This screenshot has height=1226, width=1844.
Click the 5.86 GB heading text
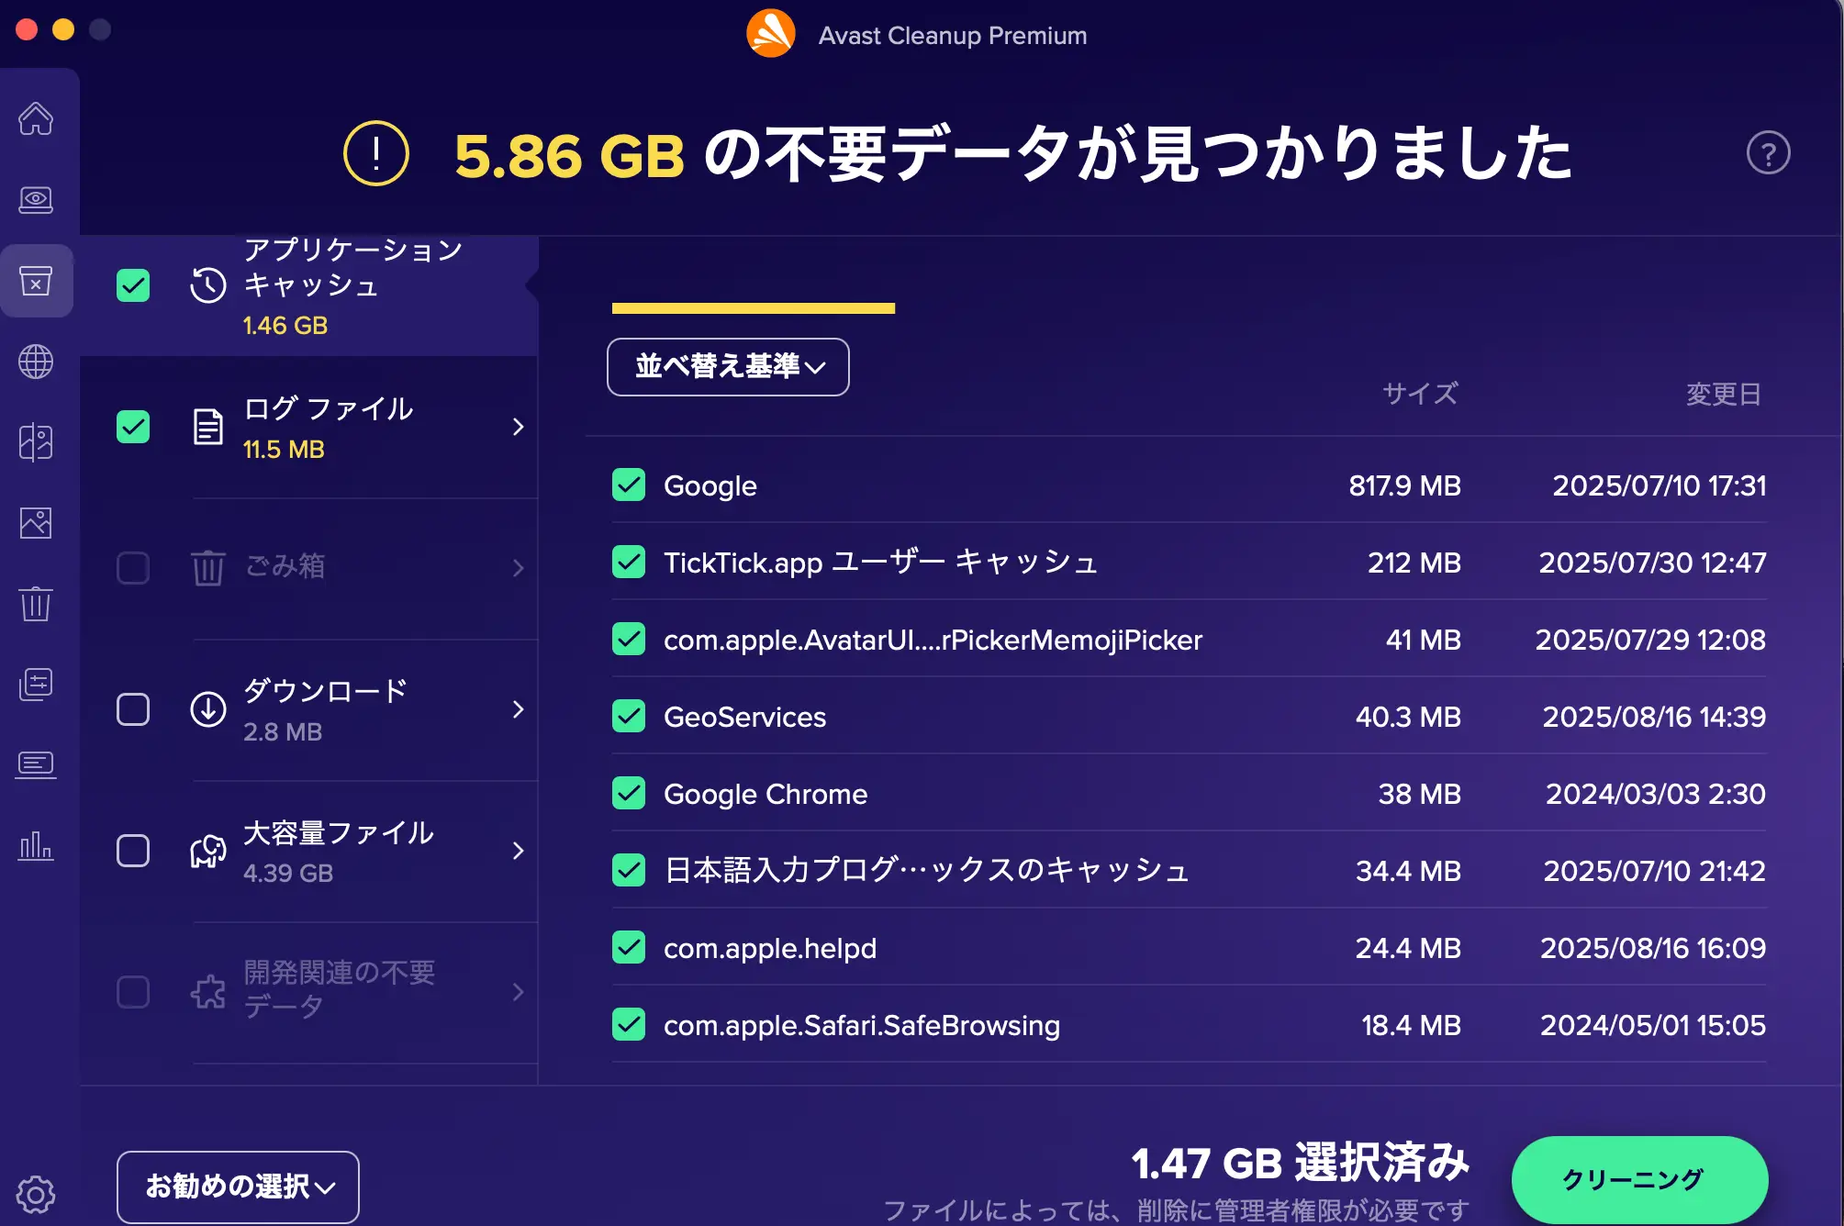tap(569, 155)
